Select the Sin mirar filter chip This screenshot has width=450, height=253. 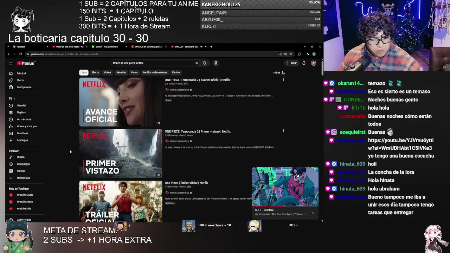tap(121, 72)
